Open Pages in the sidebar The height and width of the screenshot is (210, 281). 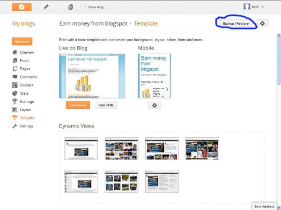(25, 69)
